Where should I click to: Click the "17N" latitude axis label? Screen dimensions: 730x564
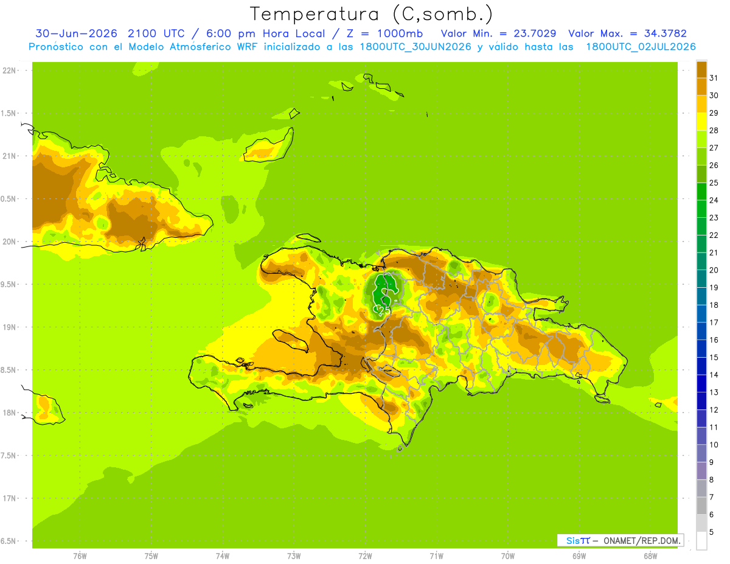(x=10, y=498)
